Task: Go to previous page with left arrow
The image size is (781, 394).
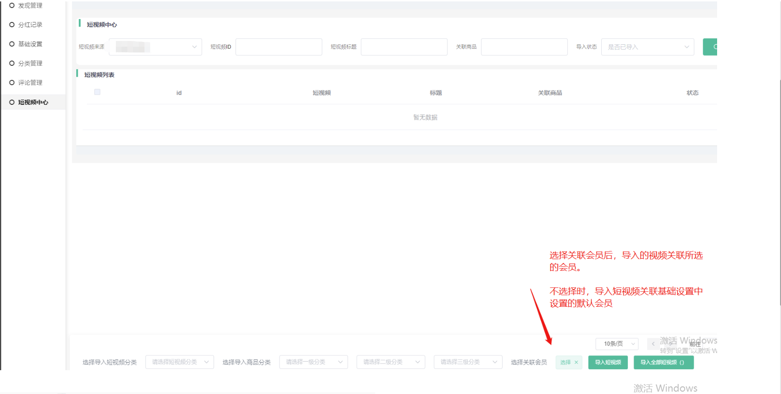Action: [x=653, y=344]
